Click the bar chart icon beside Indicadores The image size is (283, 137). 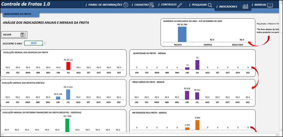(245, 7)
